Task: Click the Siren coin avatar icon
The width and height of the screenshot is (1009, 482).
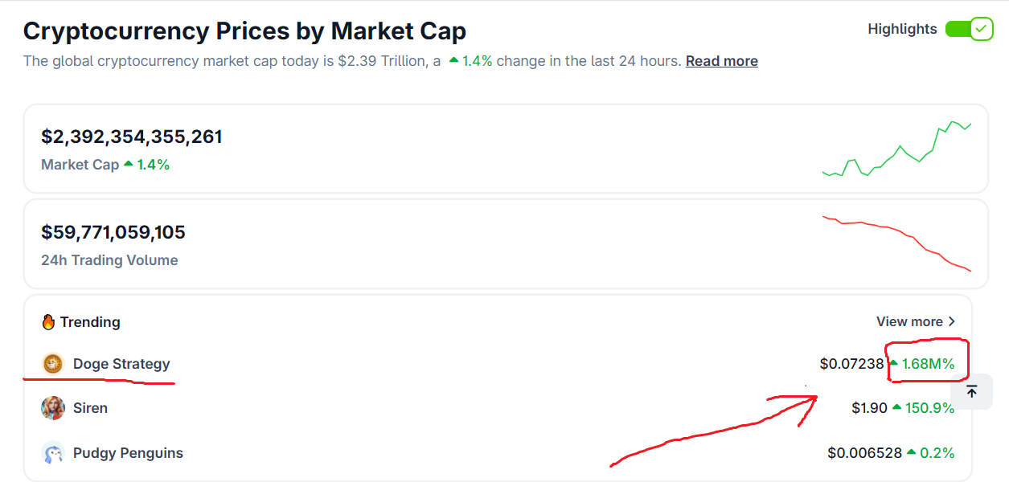Action: coord(53,408)
